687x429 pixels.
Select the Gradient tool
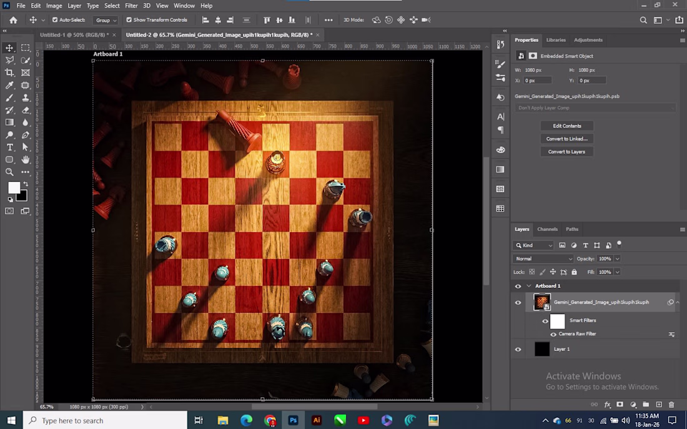click(x=10, y=122)
